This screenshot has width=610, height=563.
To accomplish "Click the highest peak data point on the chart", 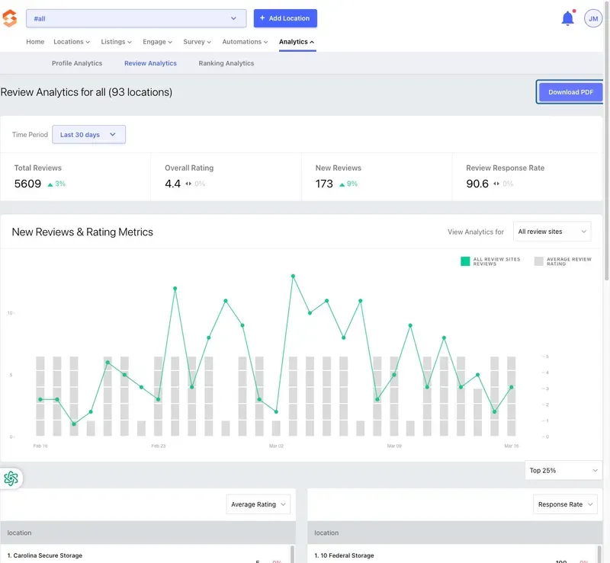I will click(x=293, y=276).
